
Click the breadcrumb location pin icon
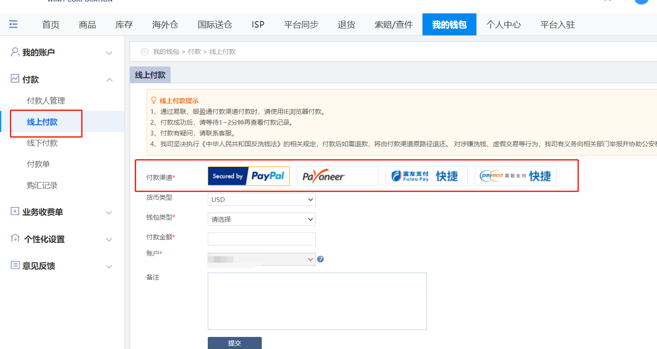point(145,52)
